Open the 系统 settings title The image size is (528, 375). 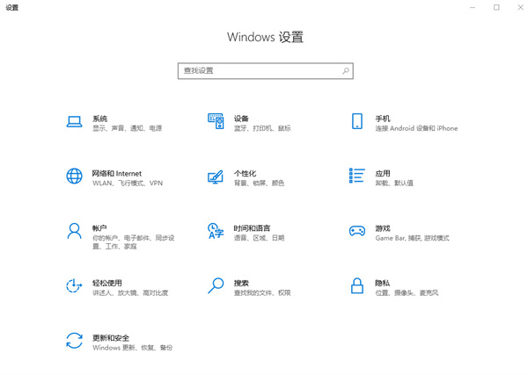click(x=100, y=119)
